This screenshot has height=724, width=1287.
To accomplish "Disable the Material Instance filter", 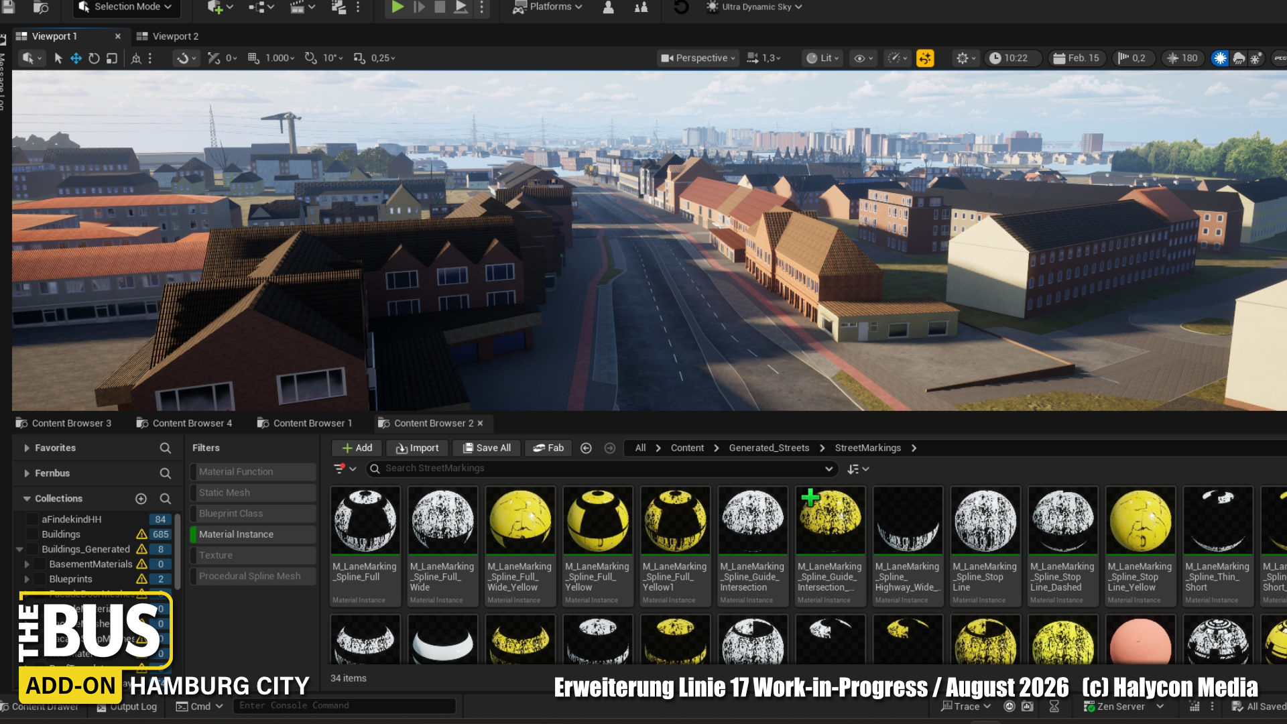I will coord(253,534).
